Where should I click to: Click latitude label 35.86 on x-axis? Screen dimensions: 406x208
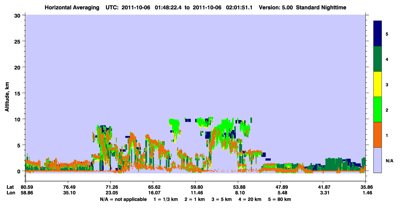tap(365, 187)
